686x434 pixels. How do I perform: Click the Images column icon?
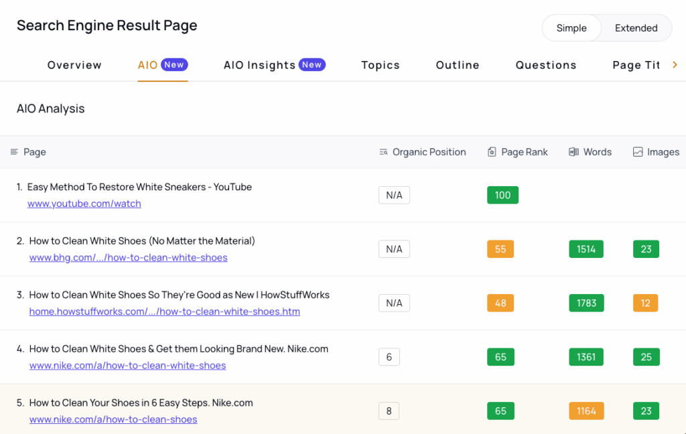(x=638, y=152)
